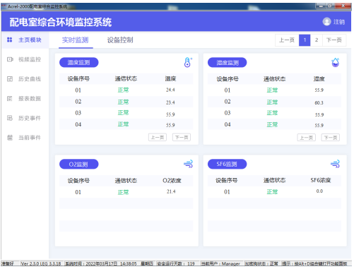Image resolution: width=354 pixels, height=274 pixels.
Task: Click the wind icon in SF6监测 panel
Action: [x=335, y=164]
